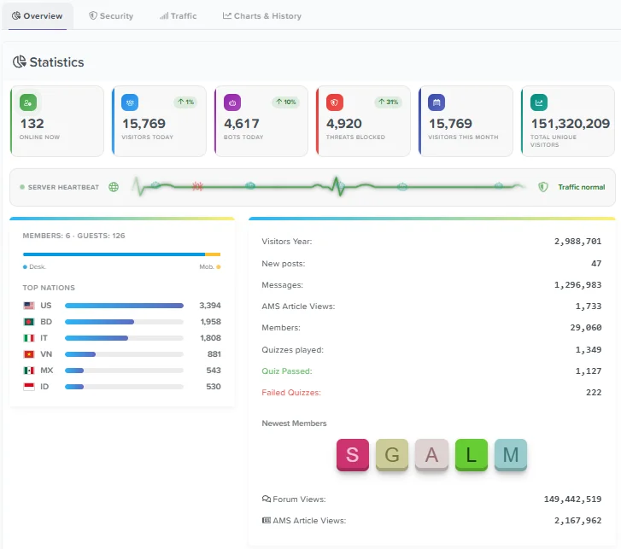Click the New posts value 47
621x549 pixels.
pyautogui.click(x=596, y=264)
